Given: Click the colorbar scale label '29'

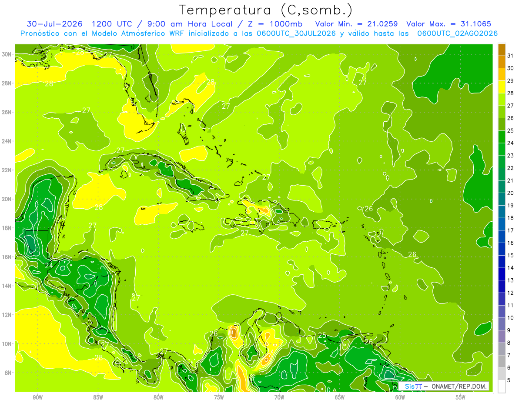Looking at the screenshot, I should 511,81.
